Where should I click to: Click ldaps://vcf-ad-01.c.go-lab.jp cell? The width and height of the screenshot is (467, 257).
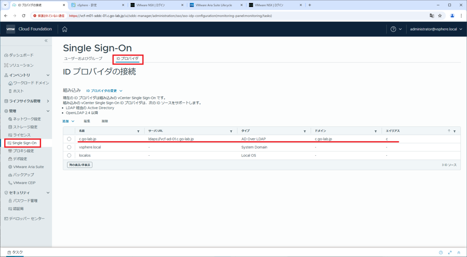[171, 139]
